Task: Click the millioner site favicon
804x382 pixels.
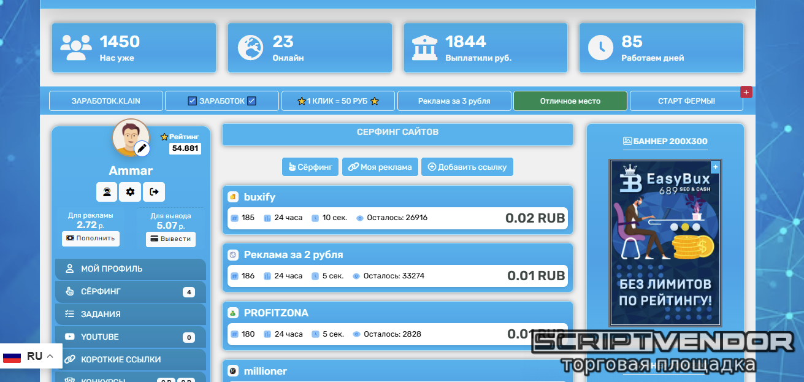Action: coord(233,371)
